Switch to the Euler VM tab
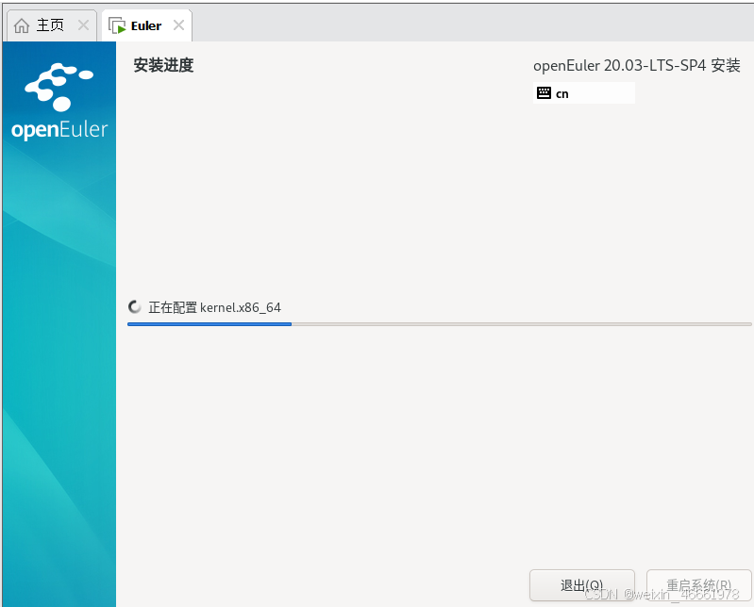This screenshot has width=754, height=607. click(146, 25)
